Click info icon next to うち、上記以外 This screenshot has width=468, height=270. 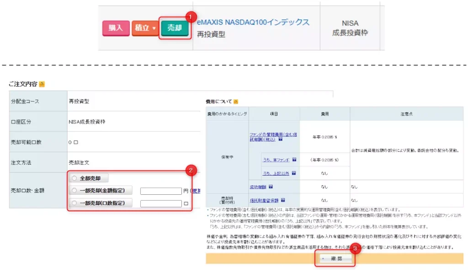(294, 173)
